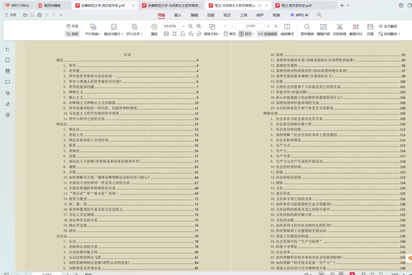
Task: Toggle continuous reading (连续阅读)
Action: 268,34
